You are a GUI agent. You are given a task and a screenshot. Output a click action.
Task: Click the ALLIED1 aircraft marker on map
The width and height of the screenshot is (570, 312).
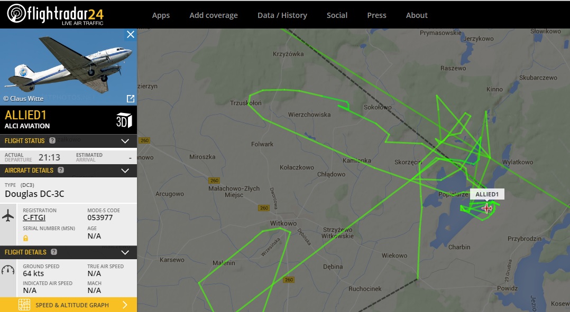tap(487, 208)
